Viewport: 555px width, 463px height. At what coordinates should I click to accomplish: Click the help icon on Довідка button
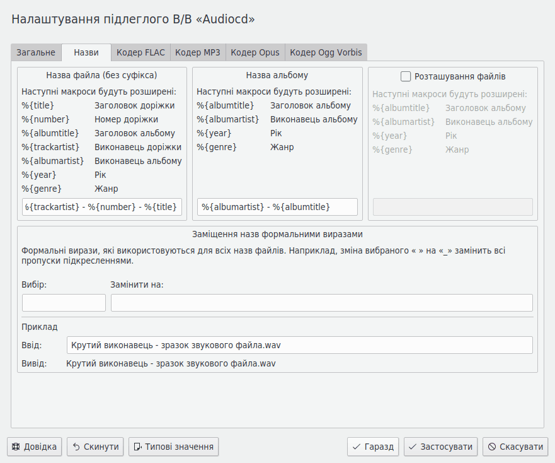point(17,447)
